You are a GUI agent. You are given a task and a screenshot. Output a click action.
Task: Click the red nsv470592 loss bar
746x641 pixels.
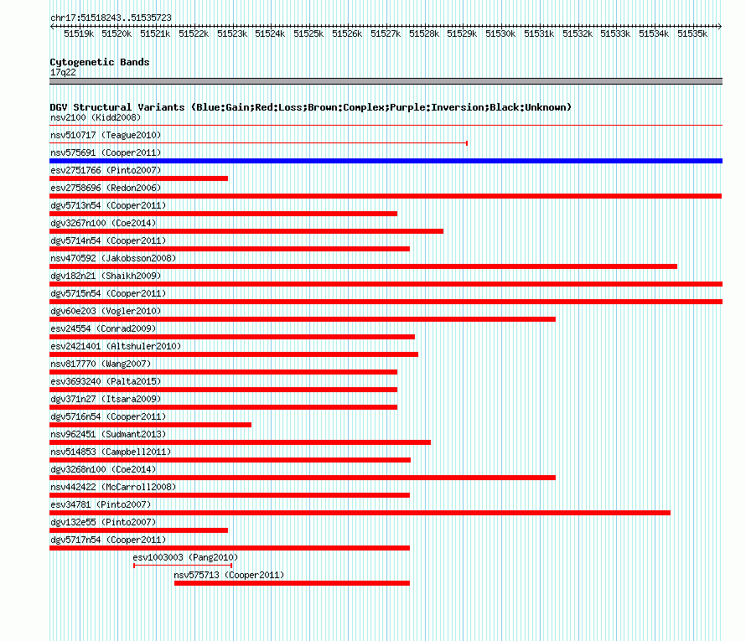(363, 266)
